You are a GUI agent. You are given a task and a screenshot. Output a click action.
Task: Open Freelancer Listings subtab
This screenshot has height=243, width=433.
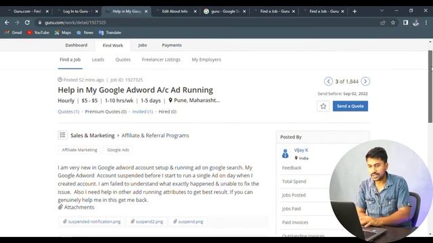(161, 59)
